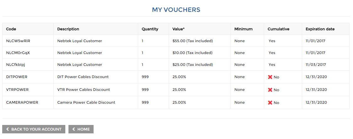Click the red X icon for DITPOWER
The height and width of the screenshot is (139, 353).
pos(270,77)
